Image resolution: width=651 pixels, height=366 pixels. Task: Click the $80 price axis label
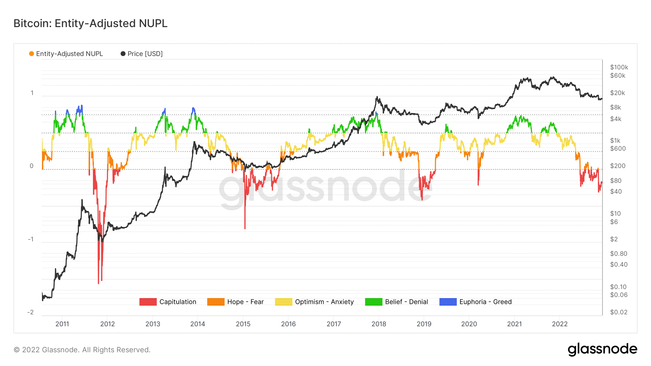pyautogui.click(x=616, y=181)
